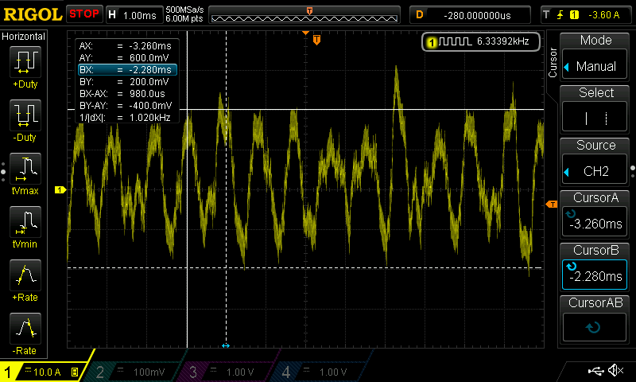The image size is (636, 382).
Task: Click the highlighted BX -2.280ms readout row
Action: (127, 69)
